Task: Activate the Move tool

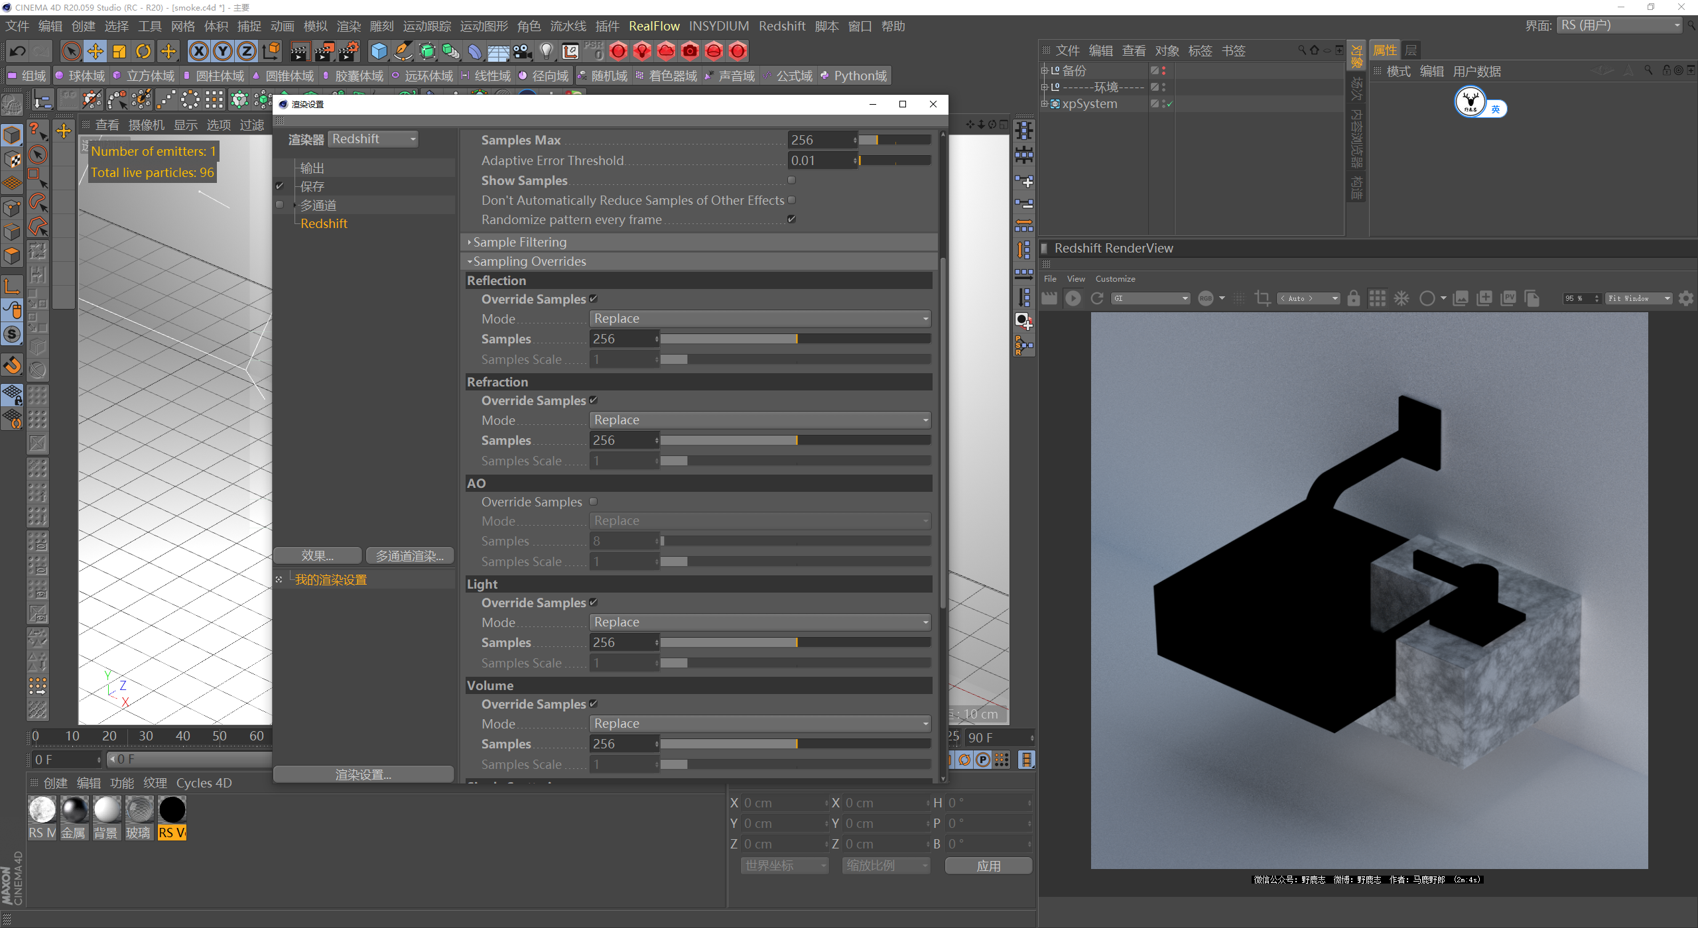Action: click(96, 51)
